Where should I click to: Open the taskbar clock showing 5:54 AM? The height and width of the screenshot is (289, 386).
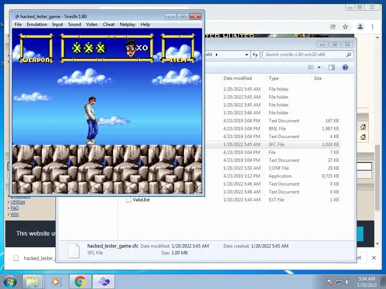(x=367, y=281)
